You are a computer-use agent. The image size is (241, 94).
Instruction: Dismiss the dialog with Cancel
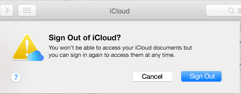[x=153, y=76]
